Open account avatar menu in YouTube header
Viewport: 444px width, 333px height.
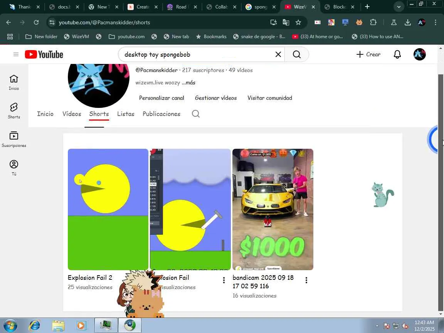click(x=419, y=54)
